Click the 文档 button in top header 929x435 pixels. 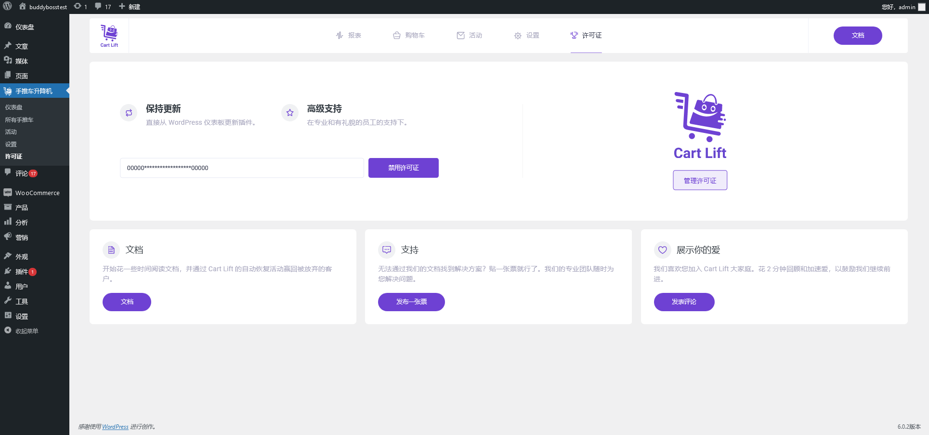coord(858,36)
